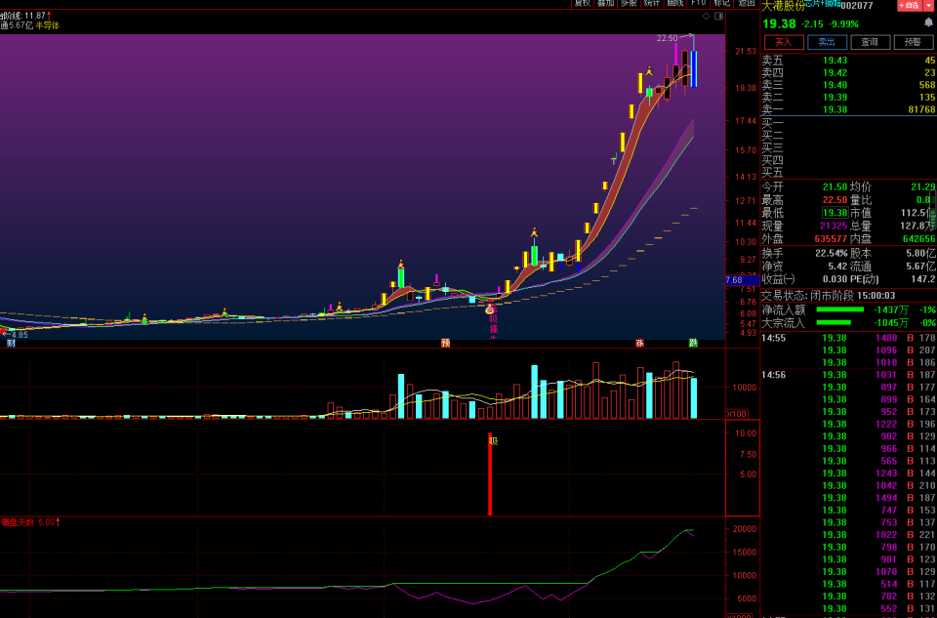Click the 外盘 value 635577
The height and width of the screenshot is (618, 937).
(832, 239)
